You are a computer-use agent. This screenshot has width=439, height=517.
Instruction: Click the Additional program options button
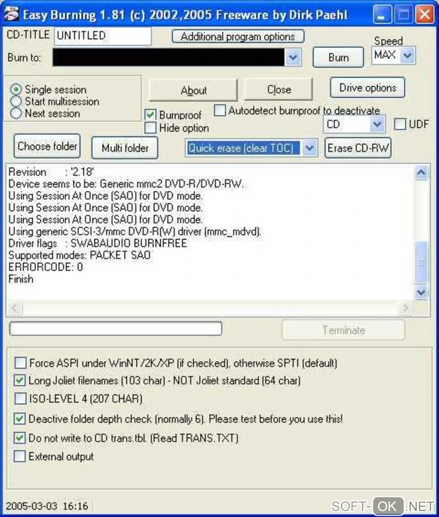tap(238, 37)
